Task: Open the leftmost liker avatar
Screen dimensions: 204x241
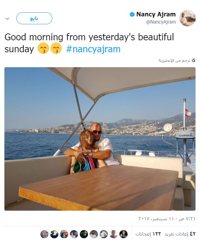Action: pos(44,234)
